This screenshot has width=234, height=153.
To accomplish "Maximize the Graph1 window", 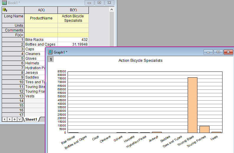I will click(218, 52).
